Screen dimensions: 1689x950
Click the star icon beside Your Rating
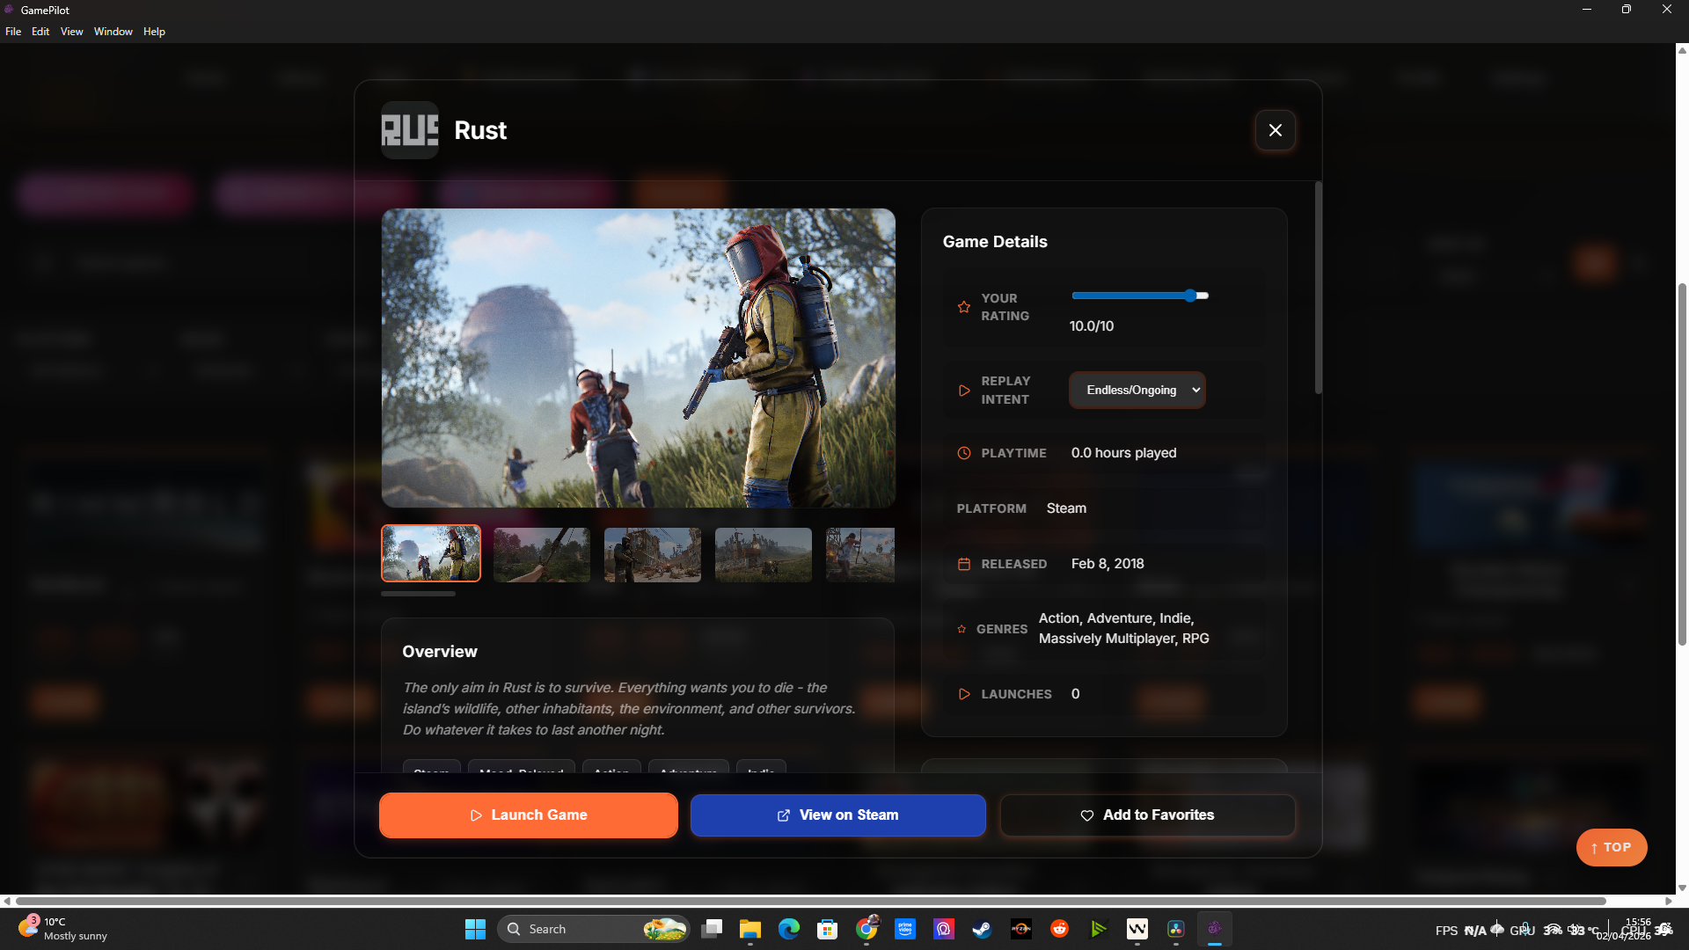tap(964, 307)
